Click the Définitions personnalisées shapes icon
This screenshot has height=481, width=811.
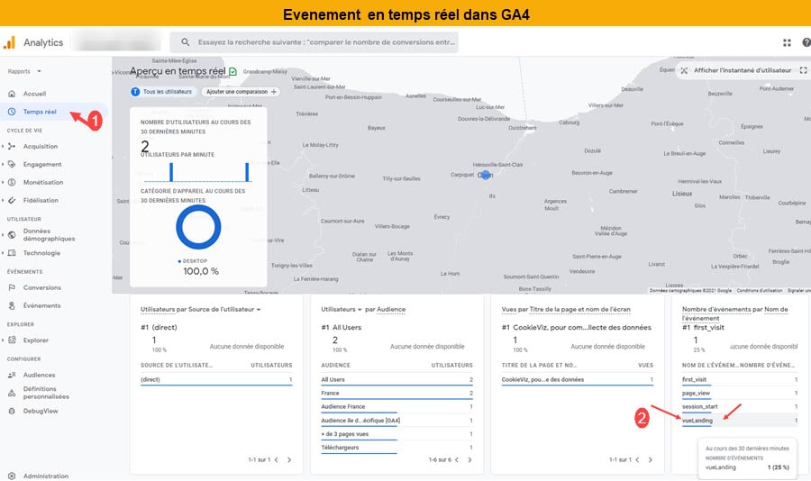[12, 393]
